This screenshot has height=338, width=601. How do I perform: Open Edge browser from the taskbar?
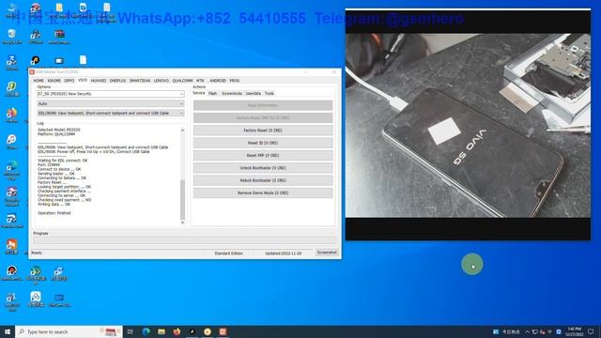click(x=146, y=331)
